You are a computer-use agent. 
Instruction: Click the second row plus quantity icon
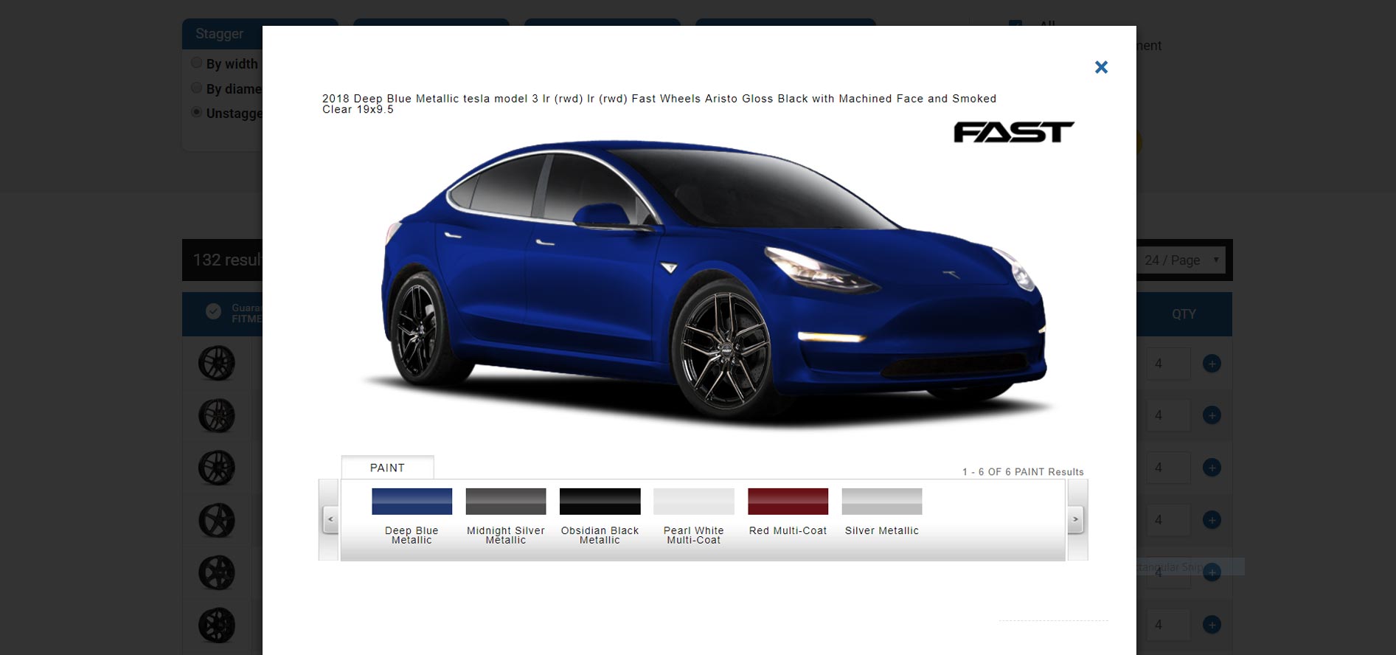[1211, 415]
